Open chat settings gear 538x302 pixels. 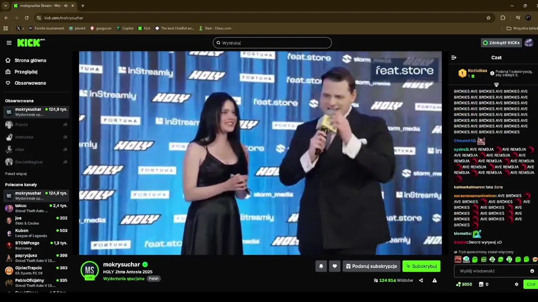[x=517, y=284]
